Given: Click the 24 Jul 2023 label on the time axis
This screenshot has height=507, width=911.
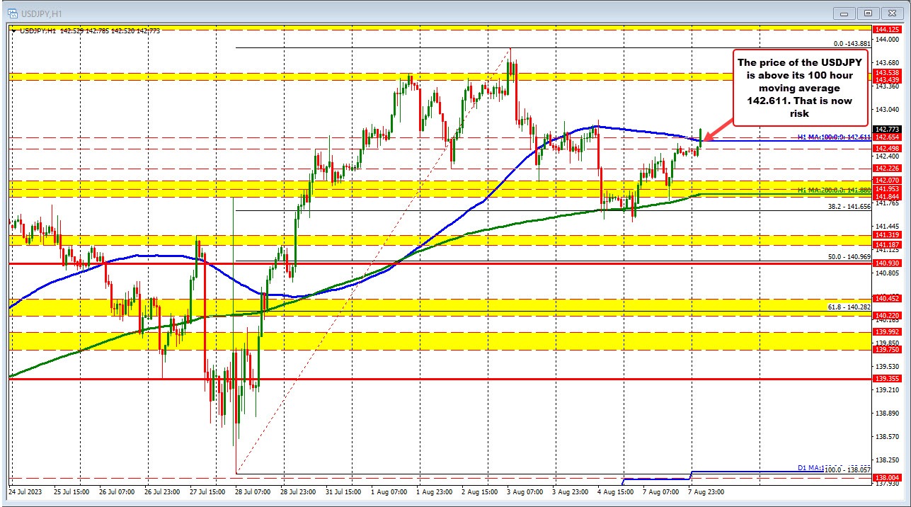Looking at the screenshot, I should pos(27,491).
